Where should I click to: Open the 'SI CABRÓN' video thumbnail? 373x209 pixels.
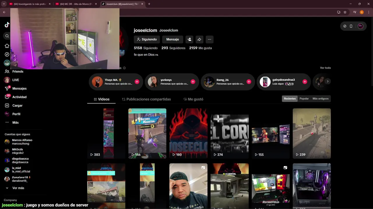coord(230,186)
